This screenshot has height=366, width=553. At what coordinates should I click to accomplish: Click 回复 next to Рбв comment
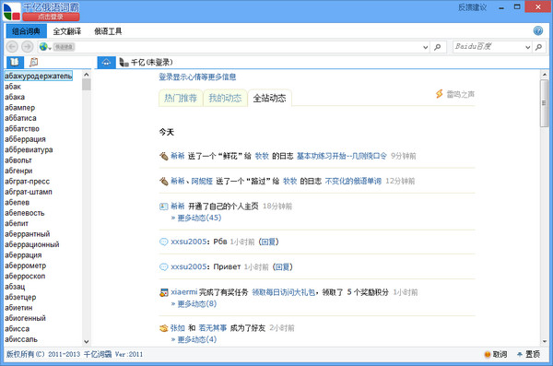(268, 242)
